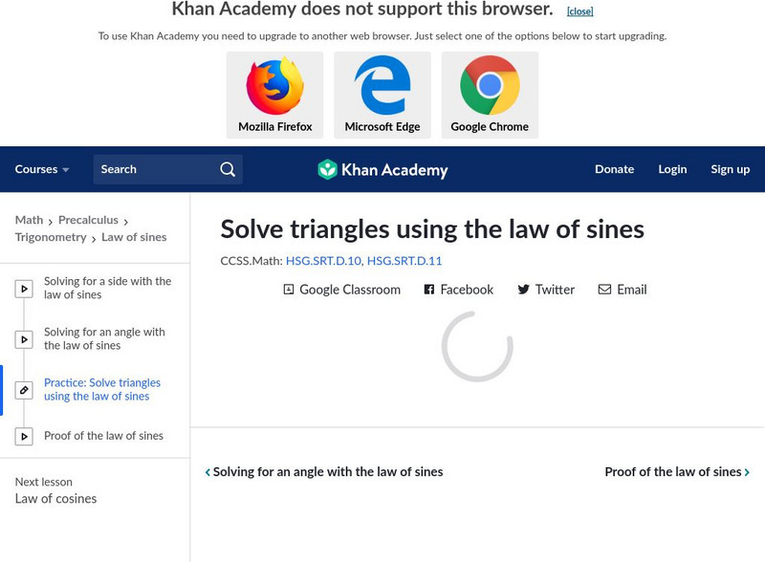Click the Search input field

pos(155,169)
